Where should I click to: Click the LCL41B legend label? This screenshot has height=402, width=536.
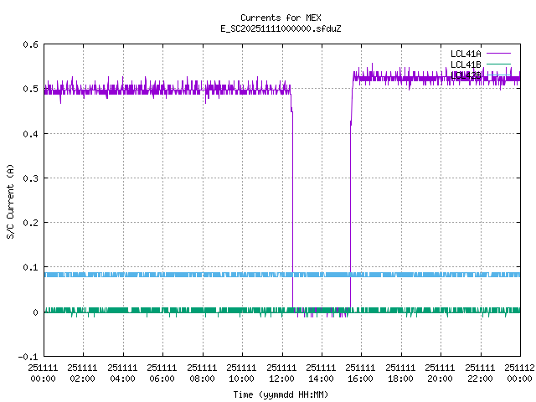pyautogui.click(x=466, y=64)
